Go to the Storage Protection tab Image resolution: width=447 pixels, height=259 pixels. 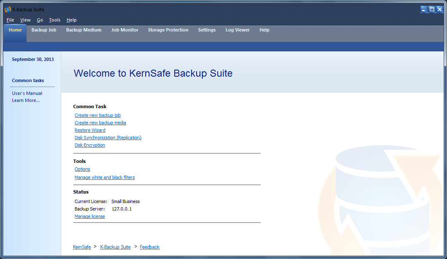point(168,30)
